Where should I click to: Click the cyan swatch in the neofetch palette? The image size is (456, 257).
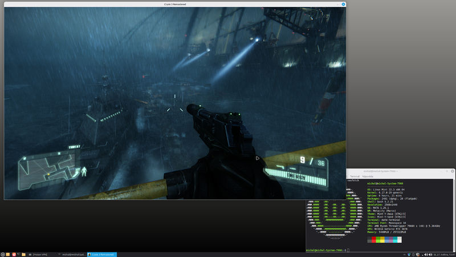[395, 239]
